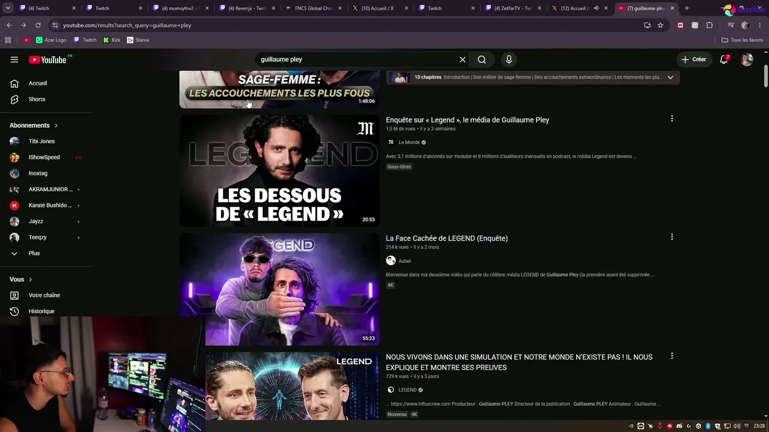Expand the Vous section
The height and width of the screenshot is (432, 769).
(x=21, y=280)
